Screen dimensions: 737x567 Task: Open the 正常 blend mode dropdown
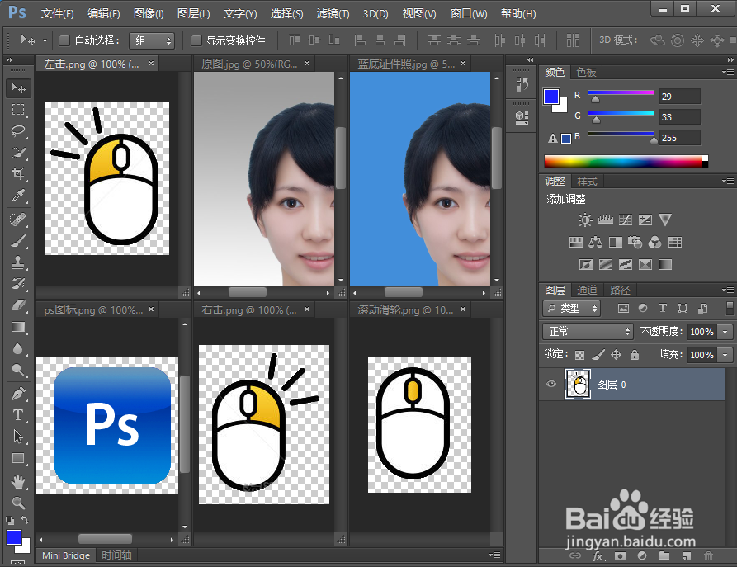[588, 331]
